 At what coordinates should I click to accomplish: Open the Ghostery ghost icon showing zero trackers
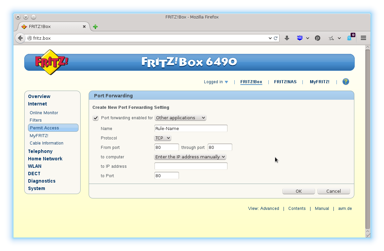coord(349,38)
